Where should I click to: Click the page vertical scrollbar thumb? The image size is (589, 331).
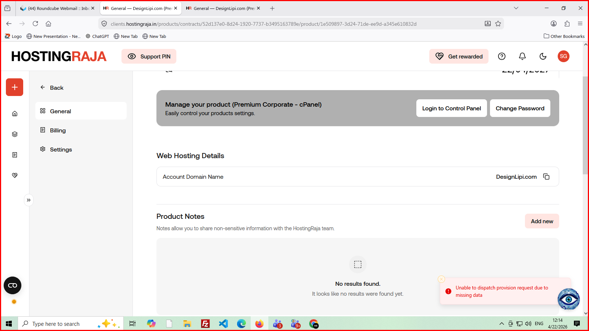tap(585, 125)
